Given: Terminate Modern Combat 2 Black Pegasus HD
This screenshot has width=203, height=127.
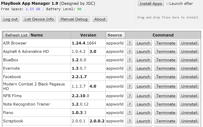Looking at the screenshot, I should (x=166, y=86).
